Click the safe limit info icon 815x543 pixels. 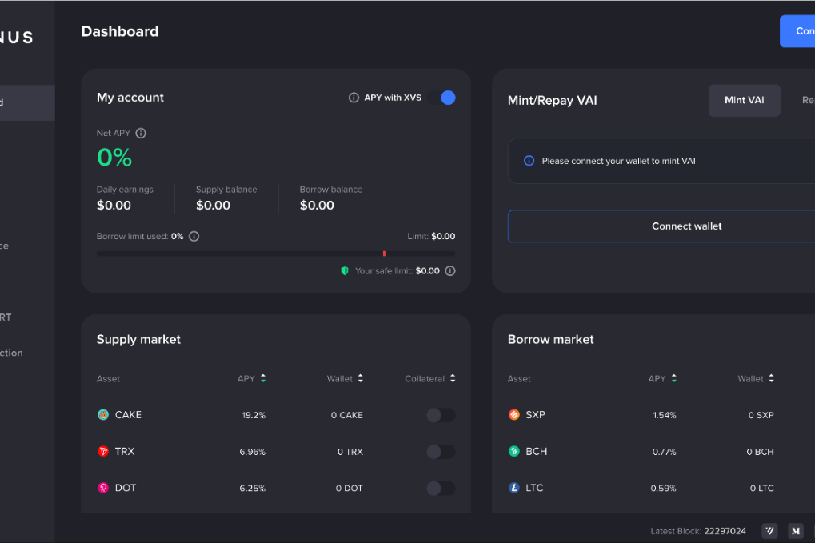pos(450,271)
